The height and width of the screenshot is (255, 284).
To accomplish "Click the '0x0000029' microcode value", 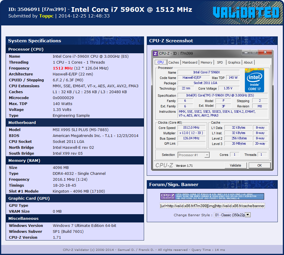I will [x=63, y=98].
